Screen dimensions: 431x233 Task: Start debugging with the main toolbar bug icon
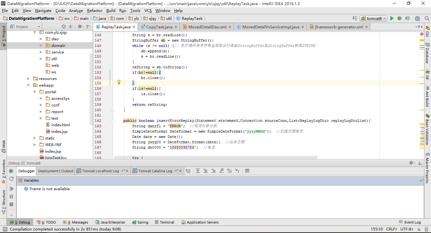coord(400,19)
